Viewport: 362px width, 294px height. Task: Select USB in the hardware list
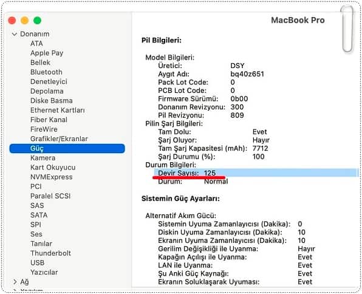(x=37, y=262)
